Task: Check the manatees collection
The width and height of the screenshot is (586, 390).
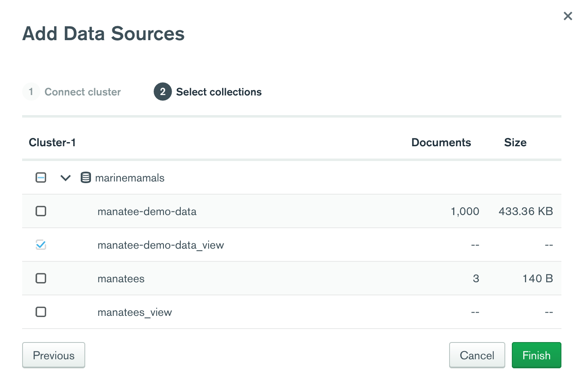Action: (x=41, y=278)
